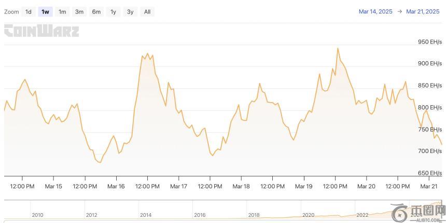This screenshot has height=223, width=446.
Task: Click the 850 EH/s axis label
Action: point(430,86)
